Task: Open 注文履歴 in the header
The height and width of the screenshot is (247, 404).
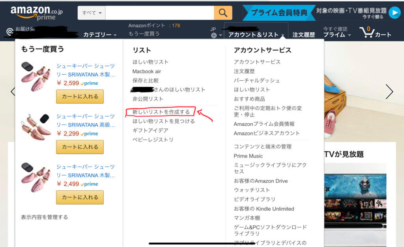Action: [303, 35]
